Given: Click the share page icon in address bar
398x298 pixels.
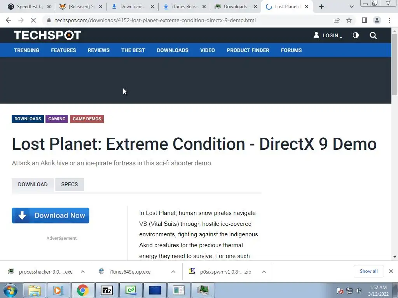Looking at the screenshot, I should coord(337,20).
